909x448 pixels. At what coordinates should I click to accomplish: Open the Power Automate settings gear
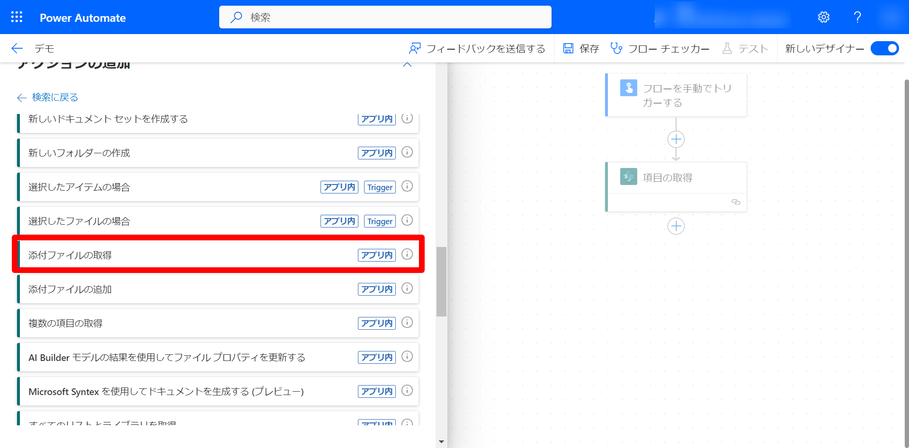824,17
